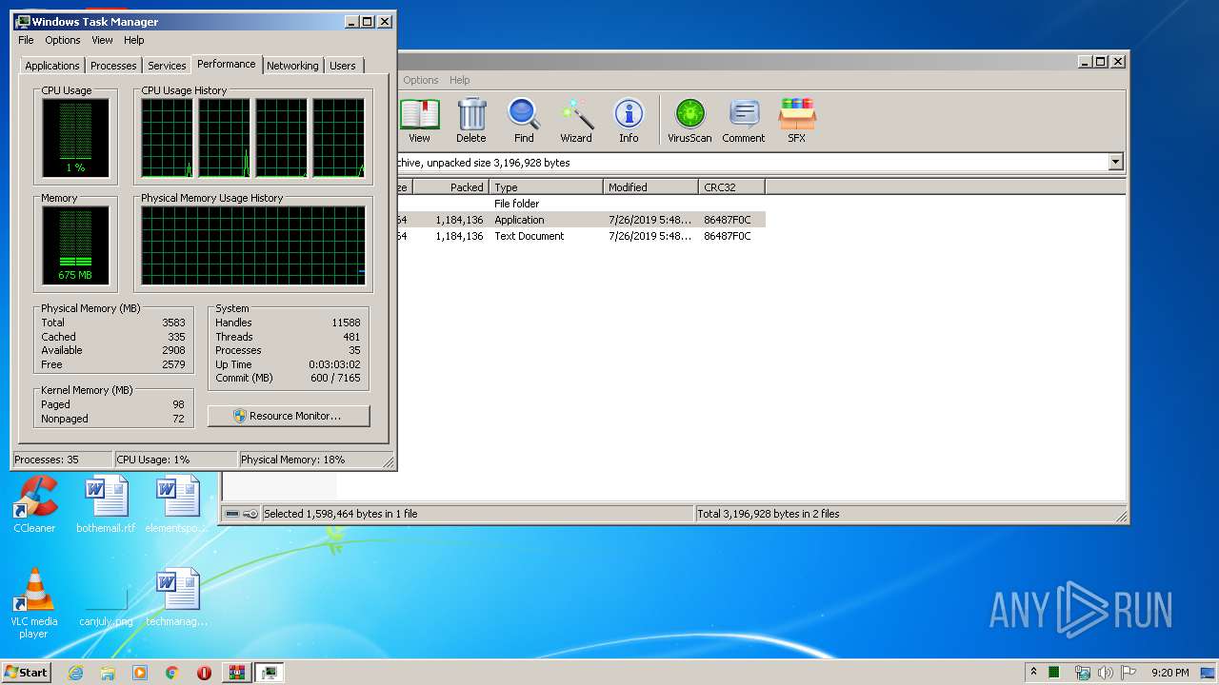The height and width of the screenshot is (685, 1219).
Task: Open the Find tool in WinRAR
Action: pyautogui.click(x=524, y=121)
